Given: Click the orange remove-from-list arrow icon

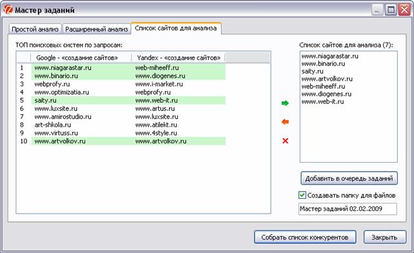Looking at the screenshot, I should (285, 122).
